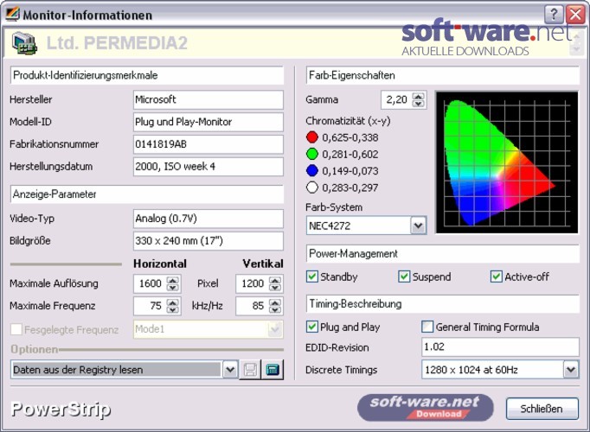Click blue chromaticity value 0,149-0,073

[x=350, y=171]
